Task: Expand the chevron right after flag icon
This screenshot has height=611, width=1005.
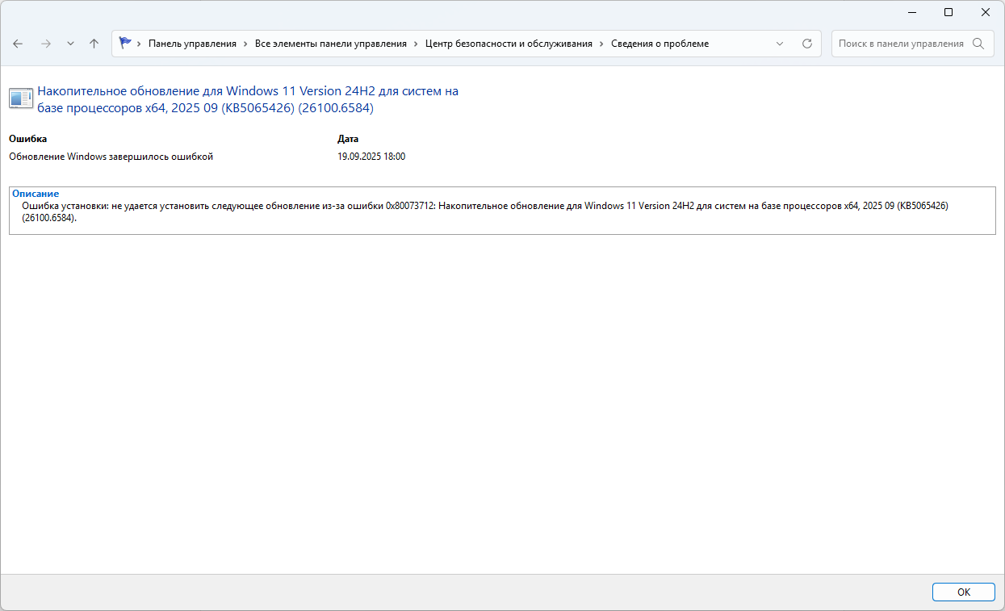Action: [x=140, y=44]
